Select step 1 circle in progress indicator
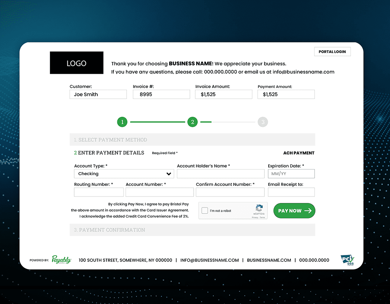The height and width of the screenshot is (304, 390). (x=122, y=122)
